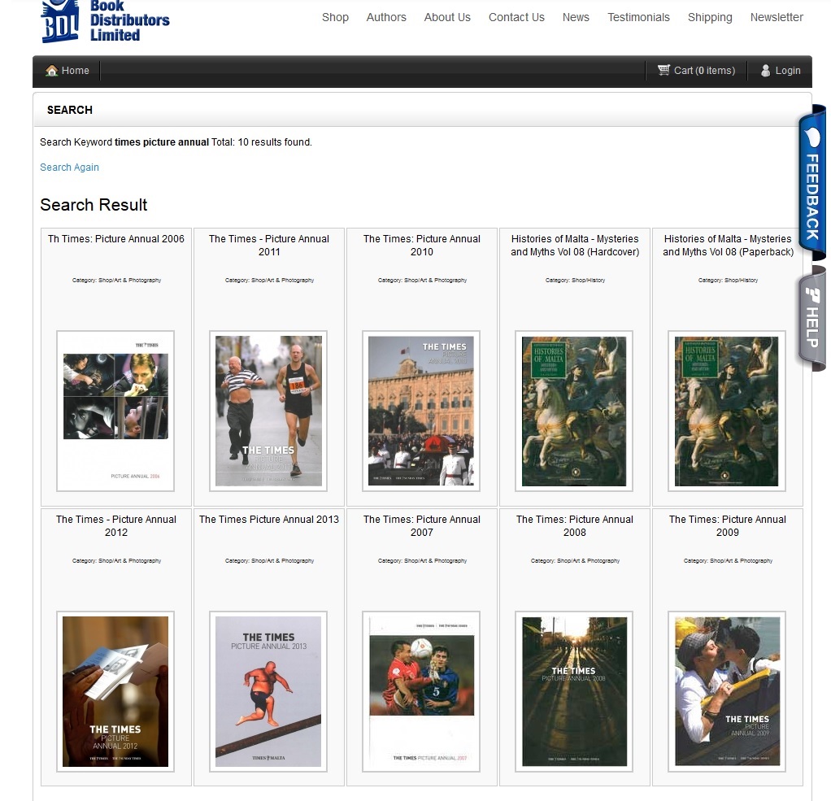
Task: Open the Testimonials page
Action: click(x=638, y=17)
